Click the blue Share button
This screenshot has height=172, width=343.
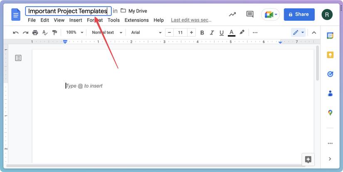coord(299,15)
